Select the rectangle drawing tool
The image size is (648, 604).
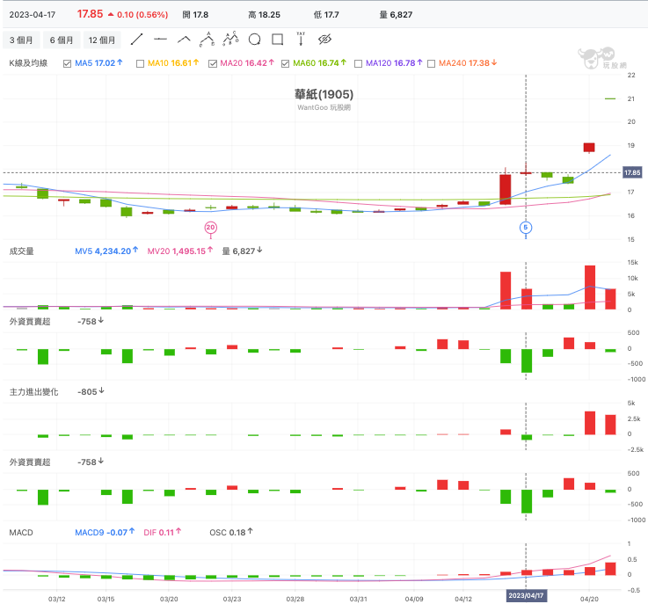(277, 40)
